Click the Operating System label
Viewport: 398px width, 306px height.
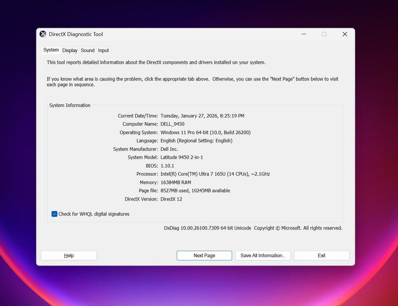(139, 132)
